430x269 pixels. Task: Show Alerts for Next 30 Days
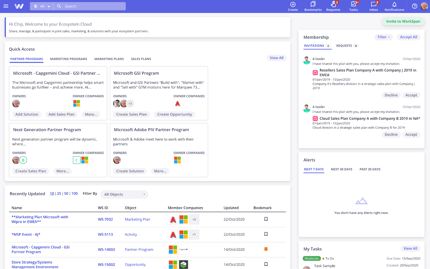click(x=342, y=169)
